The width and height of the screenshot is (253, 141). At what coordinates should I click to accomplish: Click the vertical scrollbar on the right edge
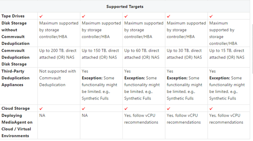click(252, 48)
